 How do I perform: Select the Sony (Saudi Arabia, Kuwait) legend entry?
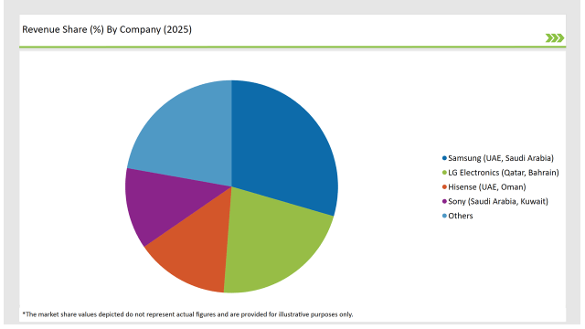[495, 201]
